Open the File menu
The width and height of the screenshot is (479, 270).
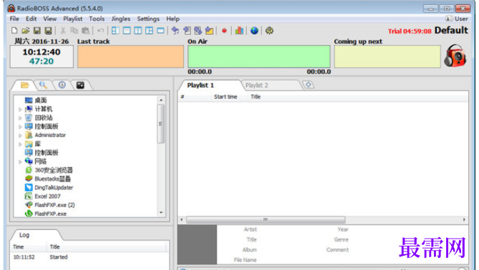coord(14,19)
